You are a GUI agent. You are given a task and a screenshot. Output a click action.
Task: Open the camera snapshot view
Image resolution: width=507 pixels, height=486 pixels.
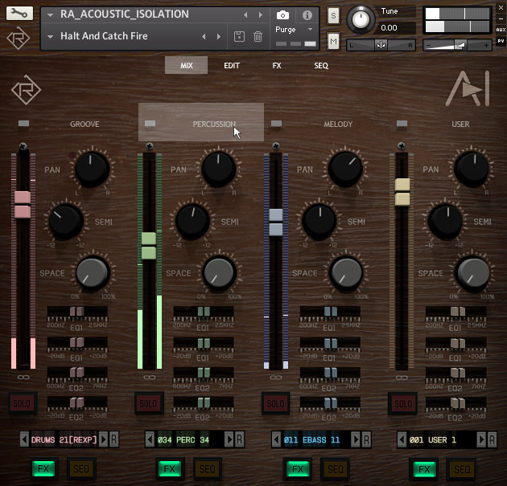click(x=283, y=14)
